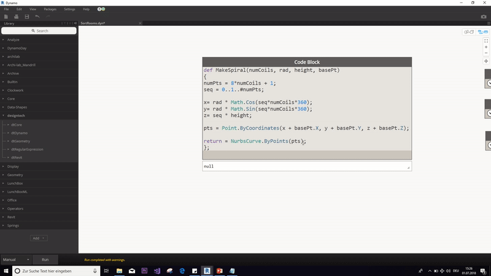Open the Manual run mode dropdown
Screen dimensions: 491x276
click(17, 259)
